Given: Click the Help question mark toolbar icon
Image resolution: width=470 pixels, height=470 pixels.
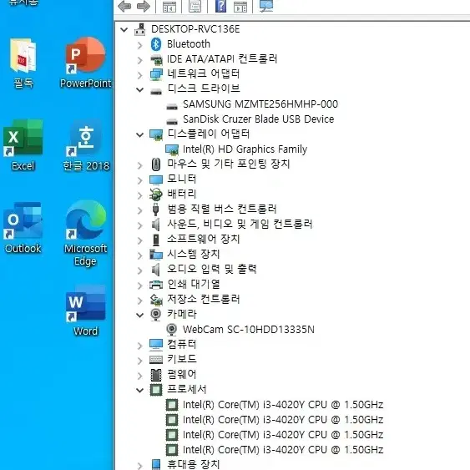Looking at the screenshot, I should click(x=220, y=6).
